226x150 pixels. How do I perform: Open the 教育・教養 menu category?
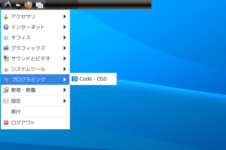[x=35, y=90]
